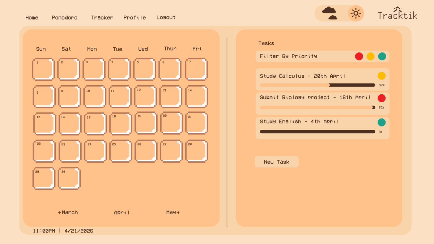Create a New Task
Screen dimensions: 434x244
[x=277, y=162]
